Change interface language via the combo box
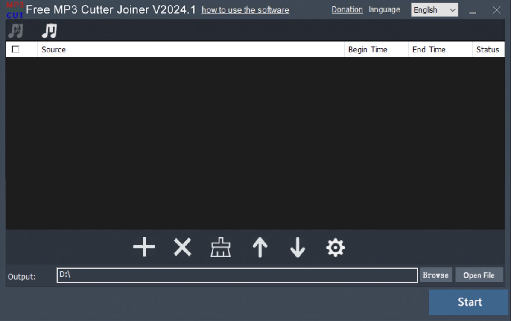Viewport: 511px width, 321px height. click(435, 10)
